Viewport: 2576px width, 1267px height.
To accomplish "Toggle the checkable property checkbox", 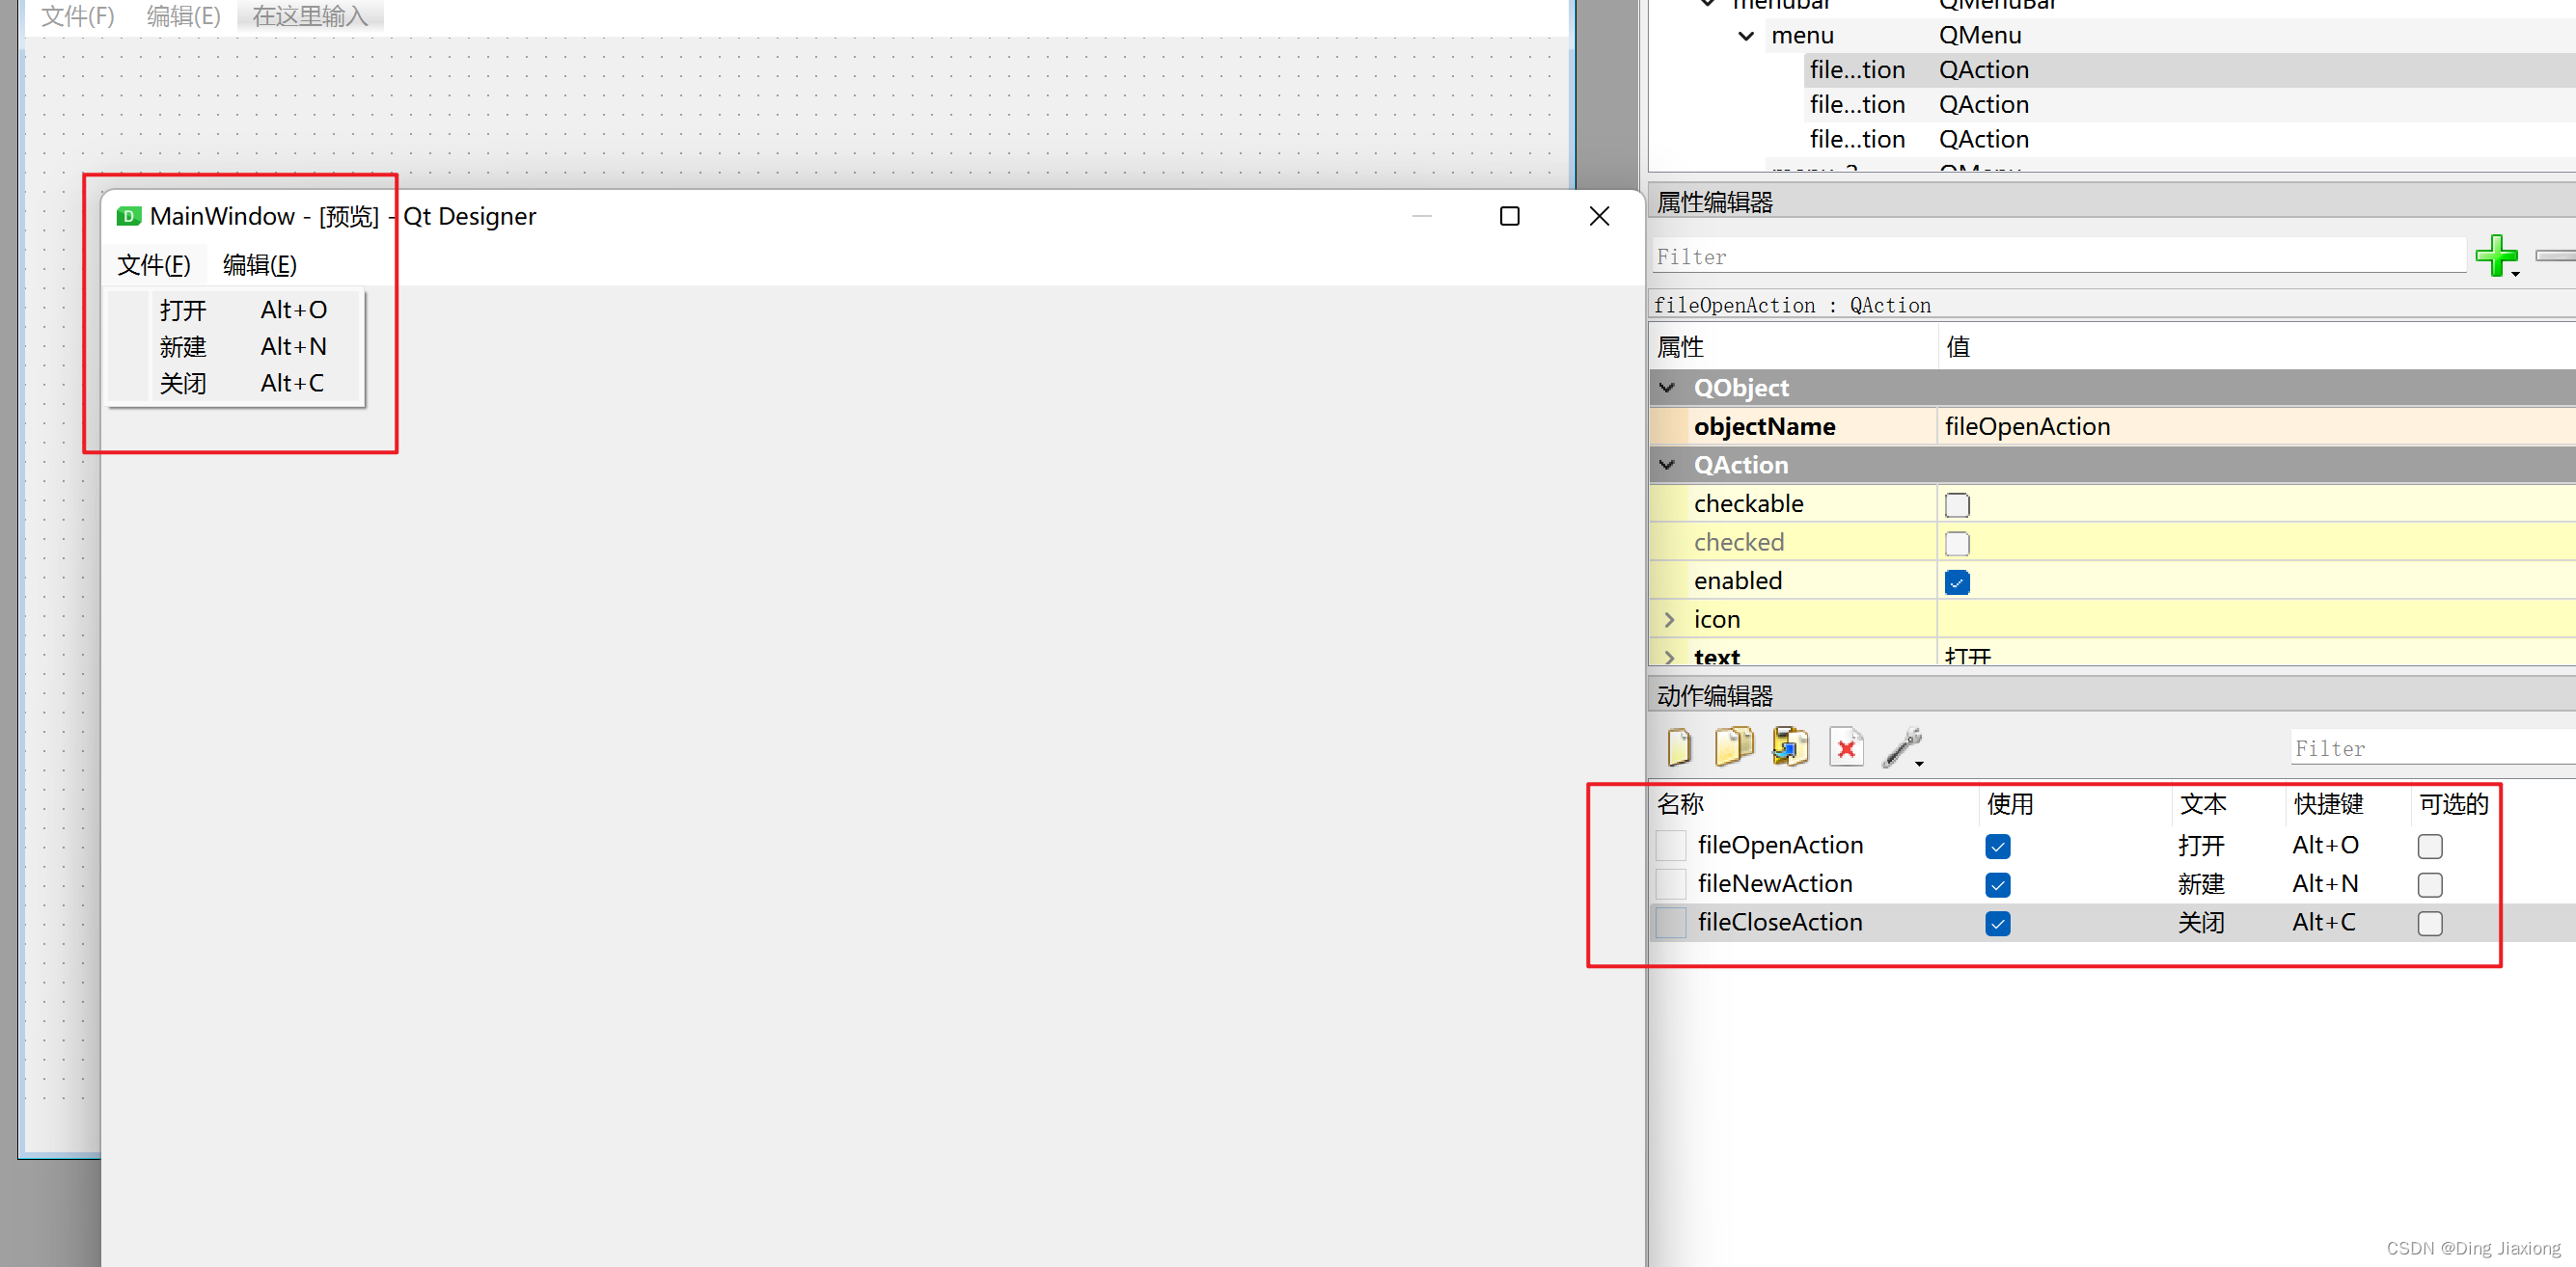I will point(1956,504).
